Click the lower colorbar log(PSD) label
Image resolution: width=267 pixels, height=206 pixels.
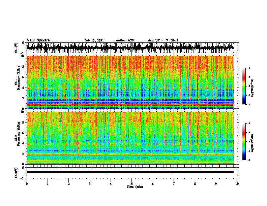253,143
